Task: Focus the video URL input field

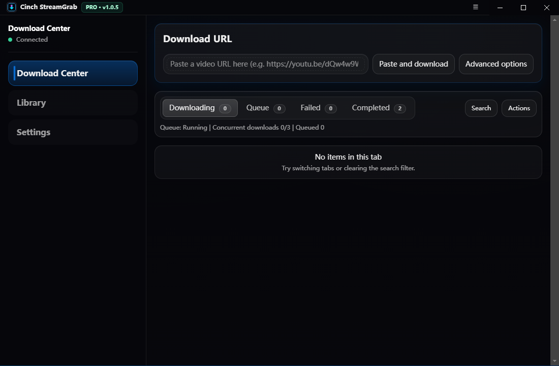Action: coord(265,64)
